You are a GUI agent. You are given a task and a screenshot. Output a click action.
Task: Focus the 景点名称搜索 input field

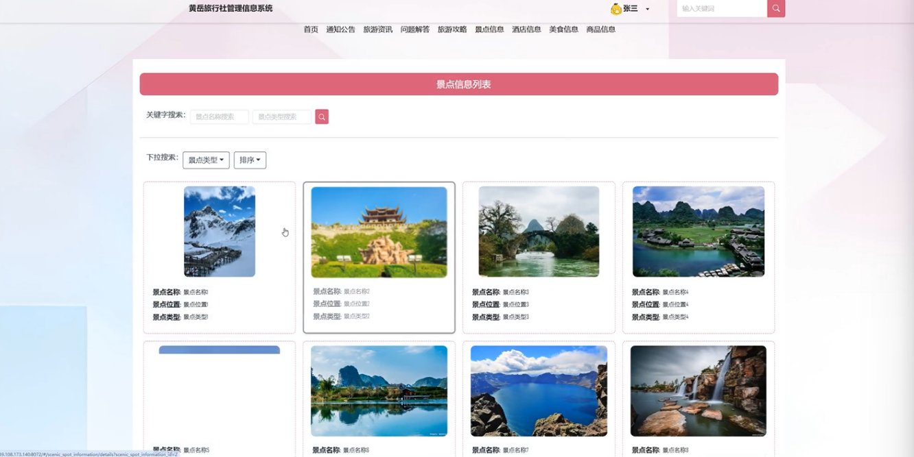(220, 117)
